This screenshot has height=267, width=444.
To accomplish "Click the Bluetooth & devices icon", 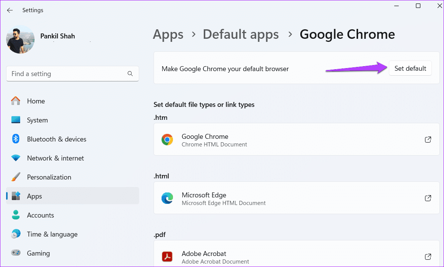I will [16, 139].
